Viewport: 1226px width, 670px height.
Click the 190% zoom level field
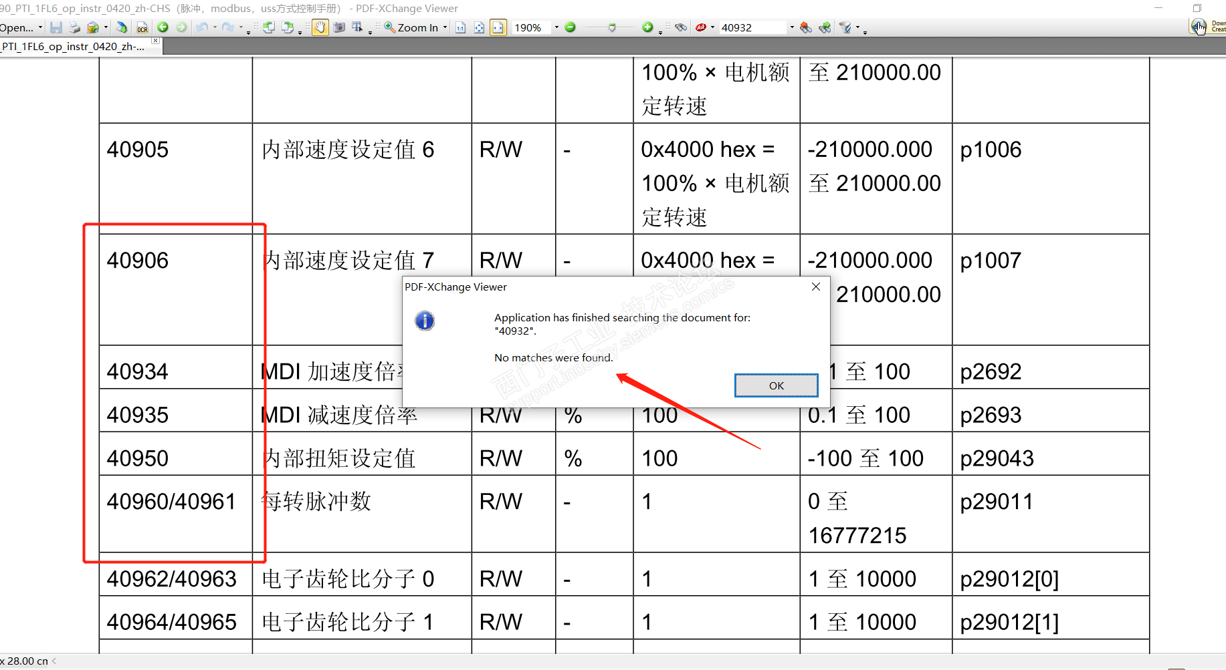[x=532, y=27]
